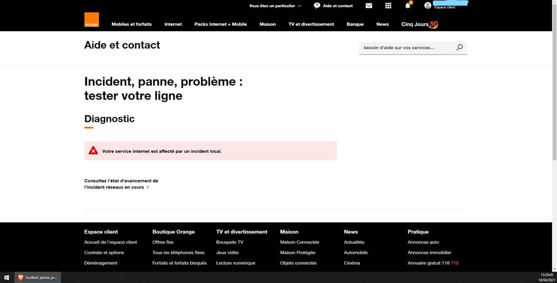Click the Windows Start button
557x283 pixels.
click(6, 277)
